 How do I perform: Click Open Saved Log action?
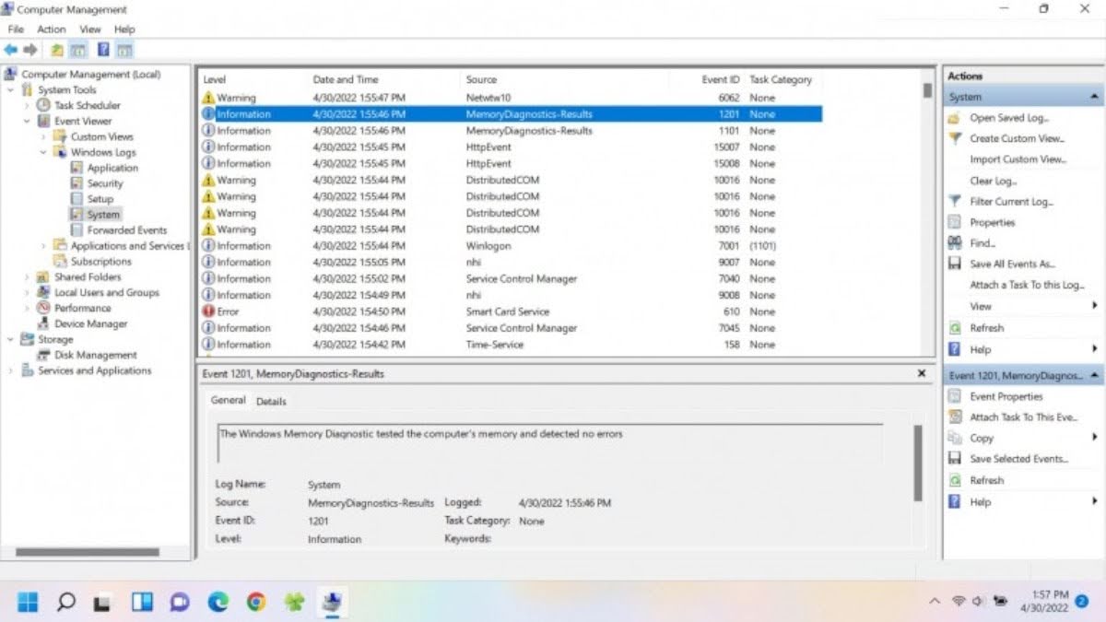[x=1009, y=118]
